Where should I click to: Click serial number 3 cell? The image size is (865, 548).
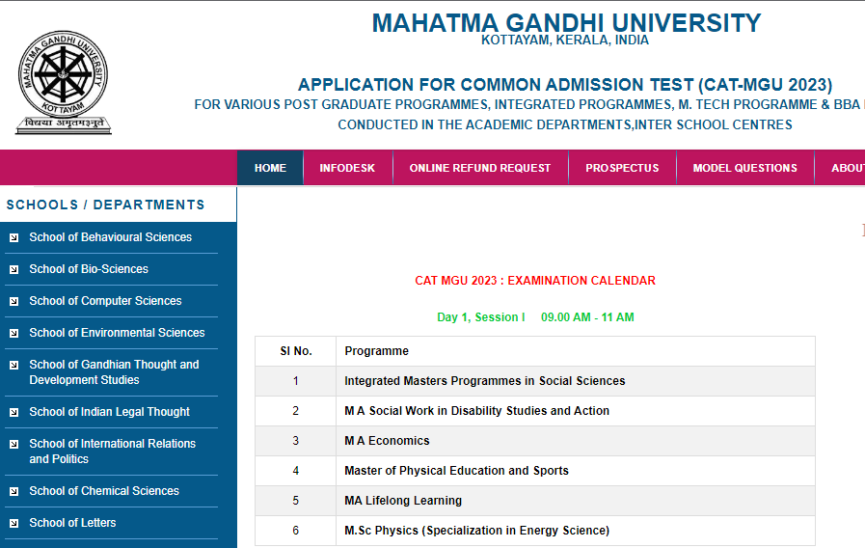coord(296,441)
